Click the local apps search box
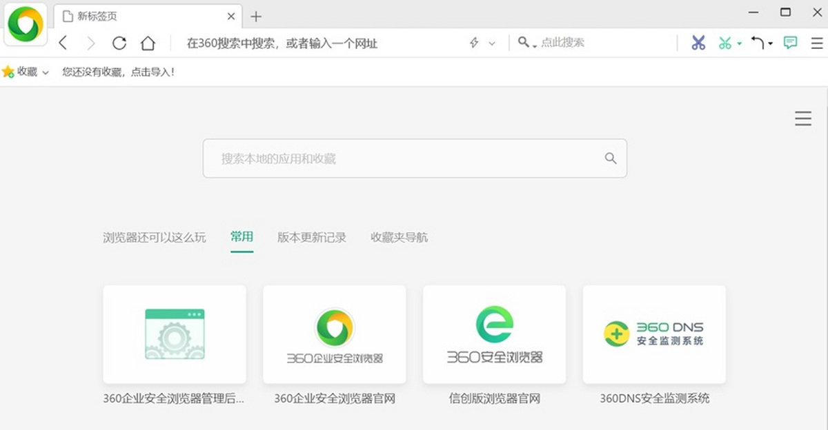The image size is (828, 430). (414, 158)
